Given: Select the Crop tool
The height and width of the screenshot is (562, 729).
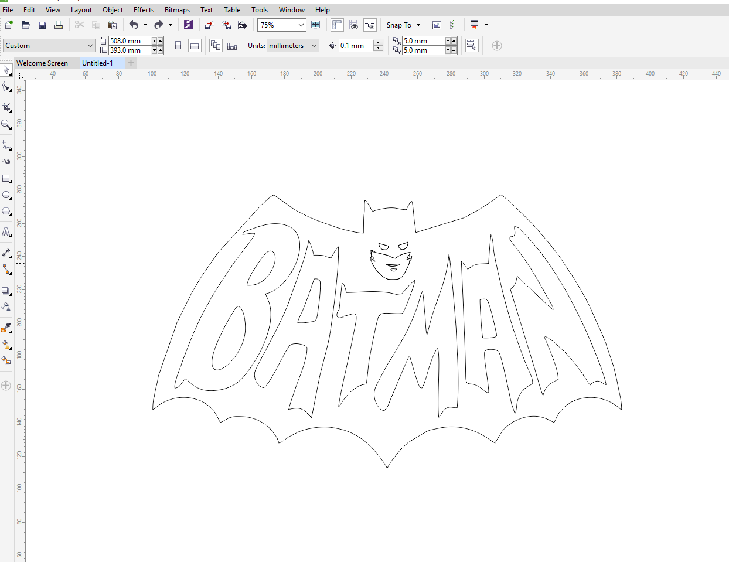Looking at the screenshot, I should pos(6,107).
